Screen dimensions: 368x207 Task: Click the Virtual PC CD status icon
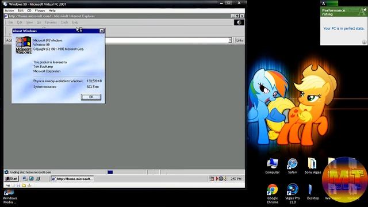click(x=13, y=185)
